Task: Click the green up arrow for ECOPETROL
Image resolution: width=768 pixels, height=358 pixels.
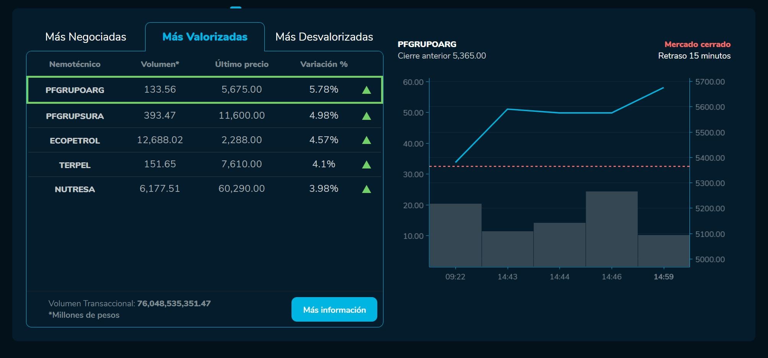Action: click(366, 140)
